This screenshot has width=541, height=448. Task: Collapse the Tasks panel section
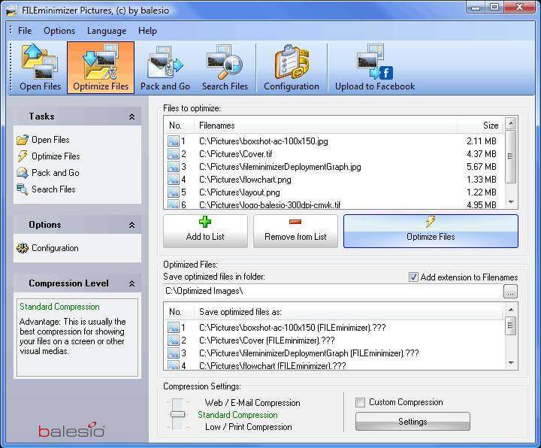pos(131,117)
